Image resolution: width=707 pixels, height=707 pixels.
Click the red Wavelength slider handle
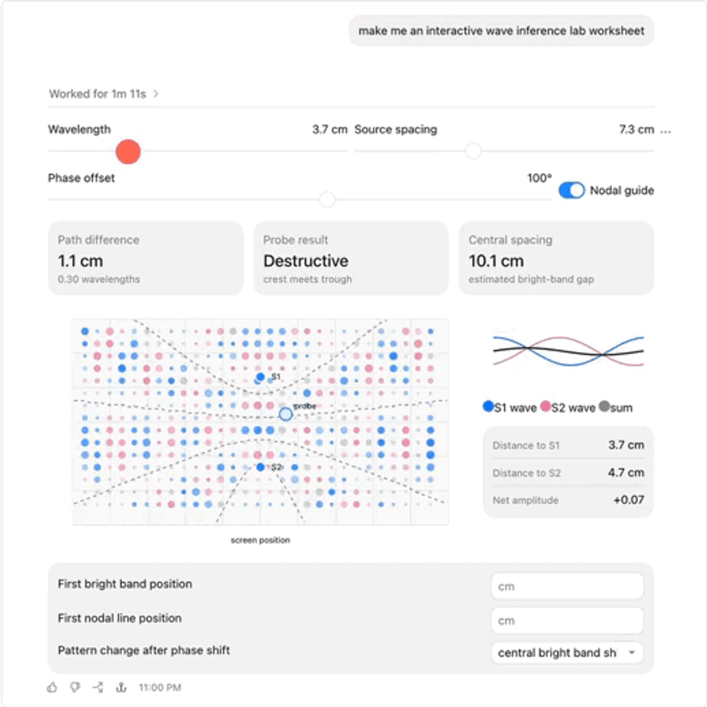pos(128,152)
